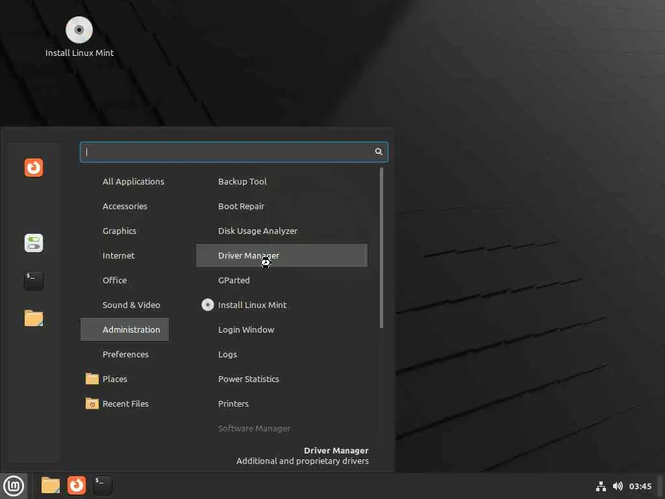Open Logs application
Screen dimensions: 665x499
tap(282, 354)
